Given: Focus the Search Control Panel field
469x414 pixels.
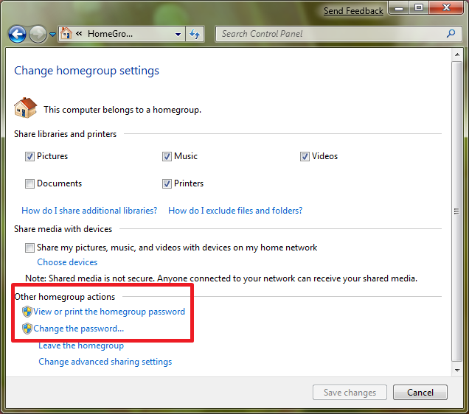Looking at the screenshot, I should 339,34.
